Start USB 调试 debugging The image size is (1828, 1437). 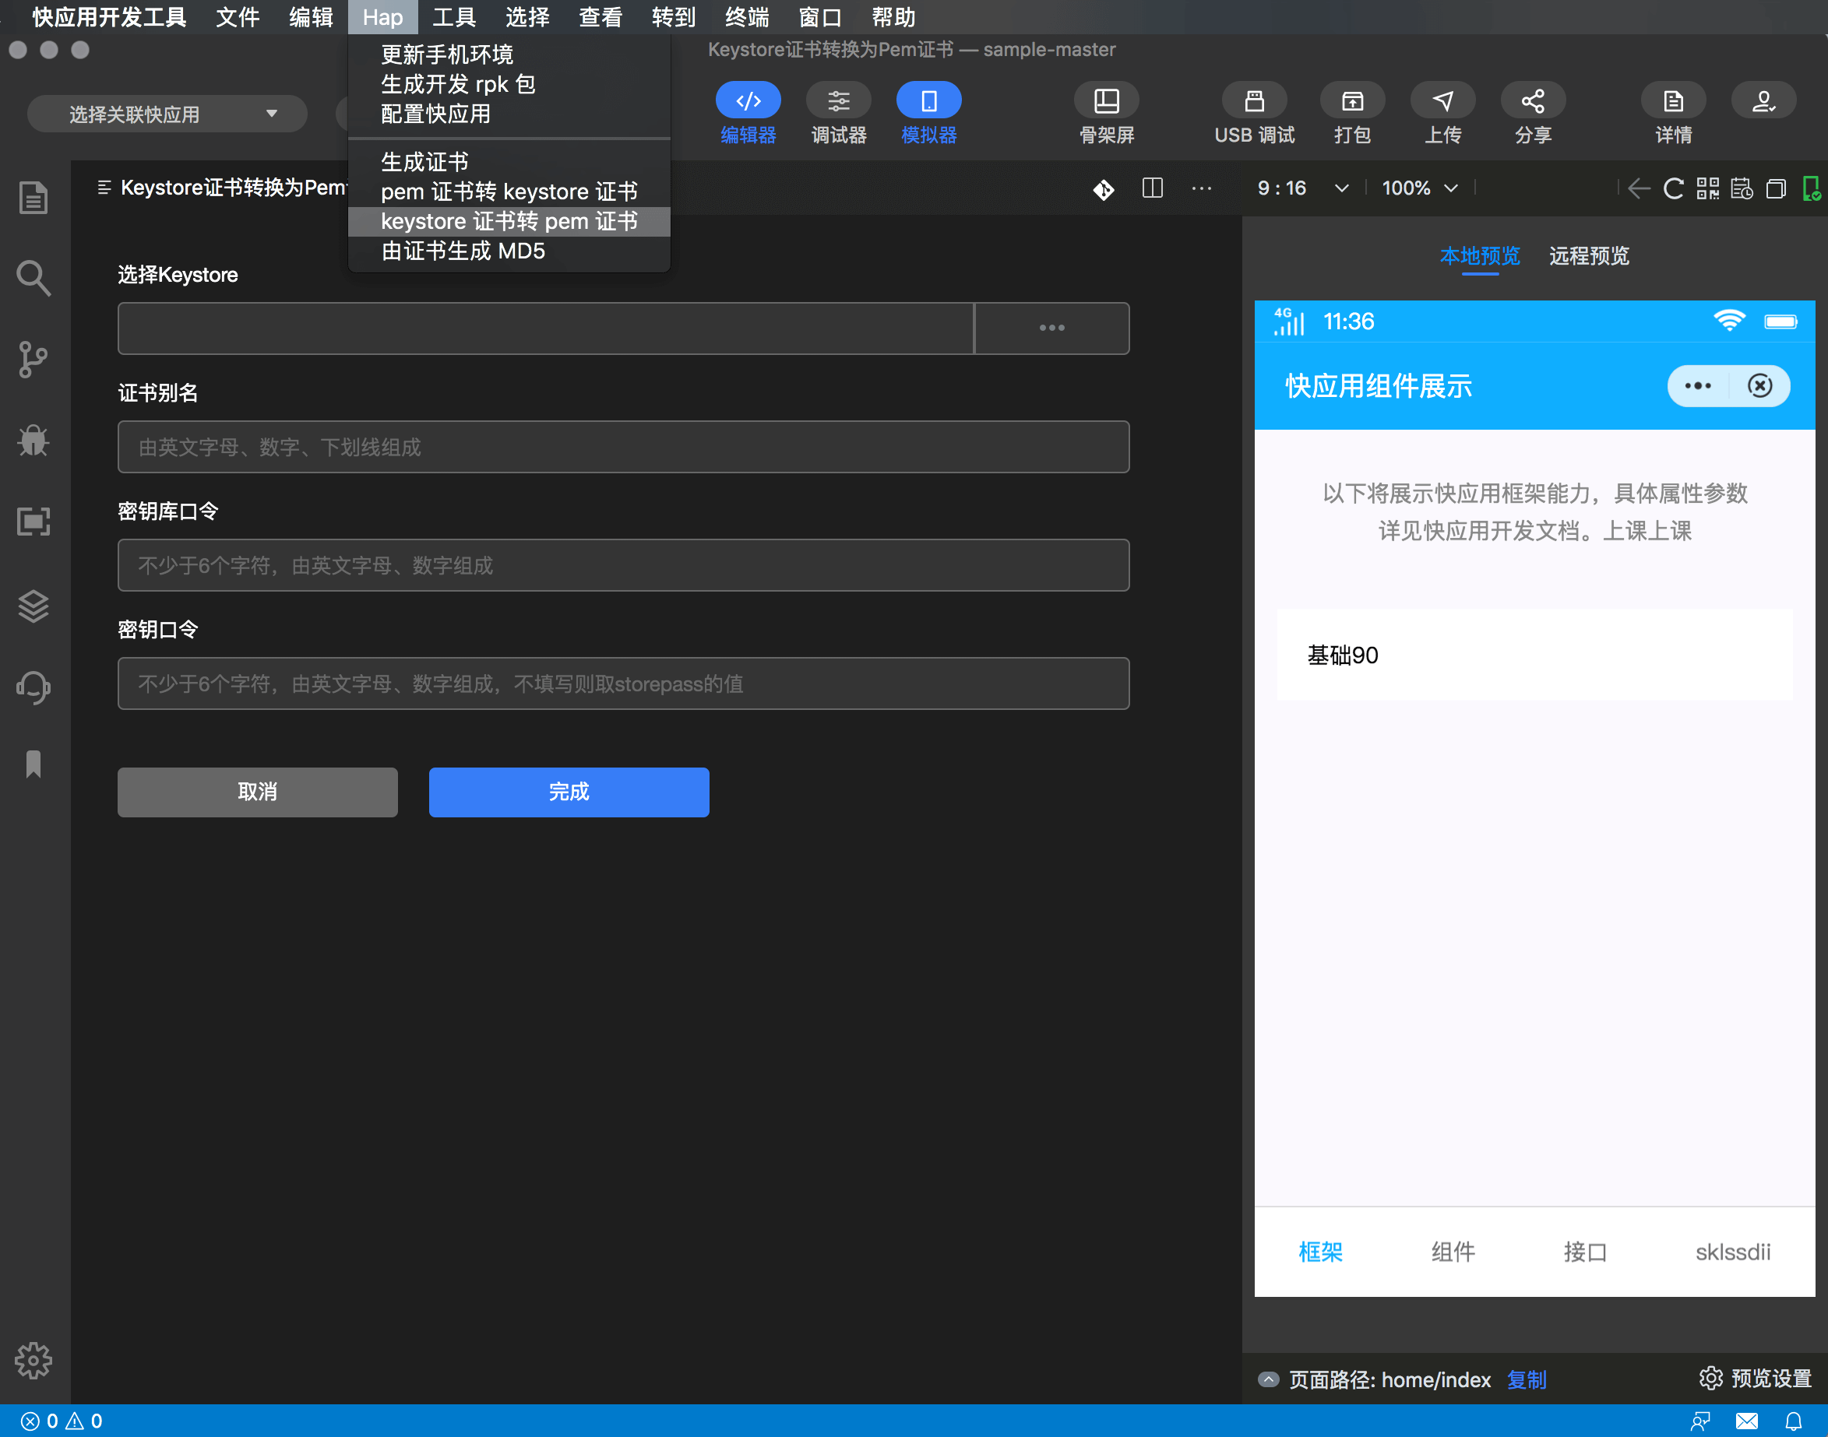(1253, 112)
